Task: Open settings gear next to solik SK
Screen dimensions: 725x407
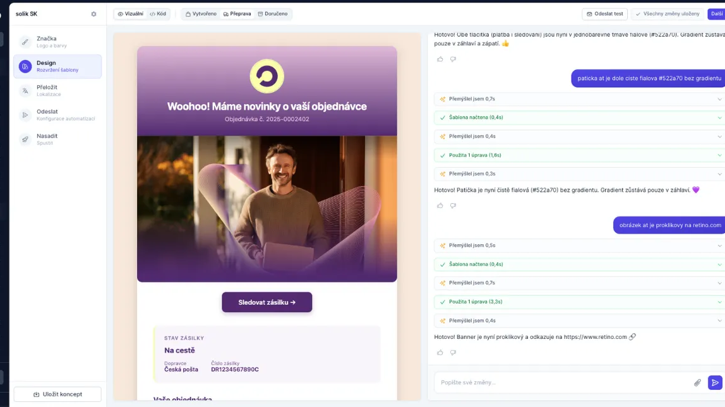Action: point(93,13)
